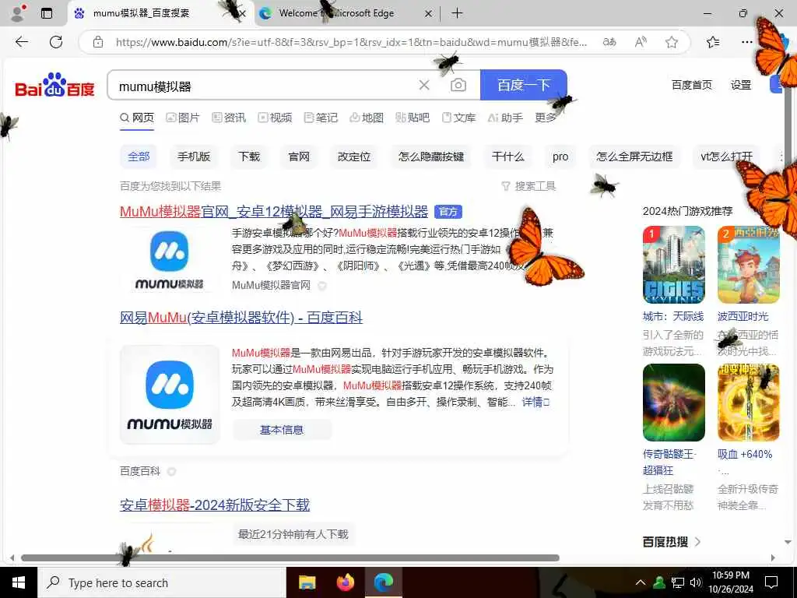Click Windows taskbar search box
797x598 pixels.
tap(162, 582)
